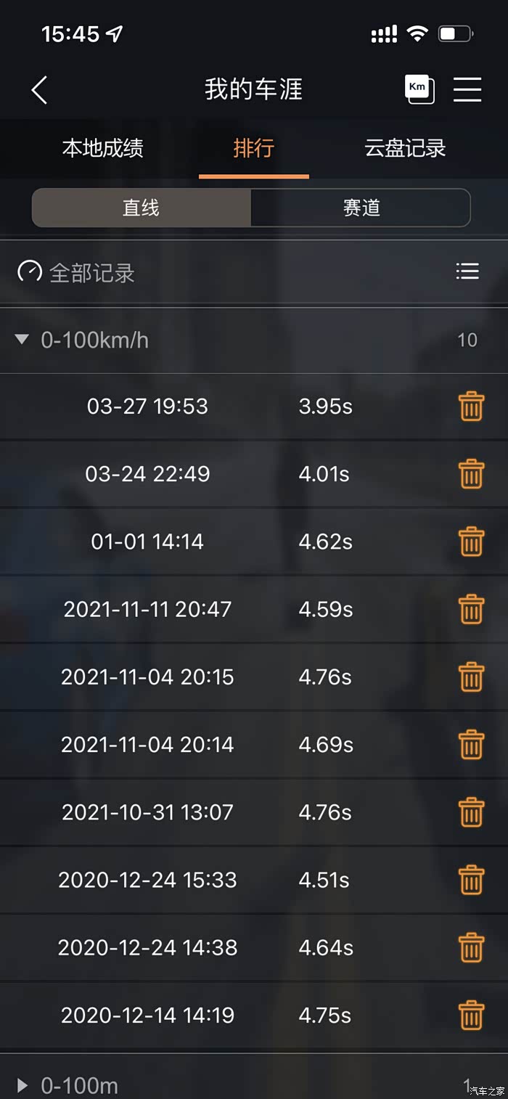Toggle the Km unit switch icon
Screen dimensions: 508x1099
coord(419,89)
